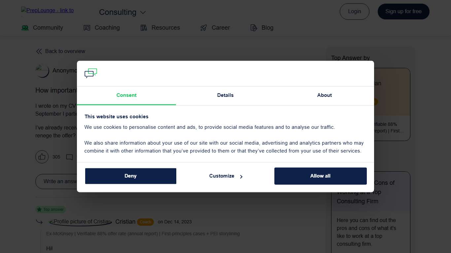Image resolution: width=451 pixels, height=253 pixels.
Task: Click Sign up for free
Action: [403, 12]
